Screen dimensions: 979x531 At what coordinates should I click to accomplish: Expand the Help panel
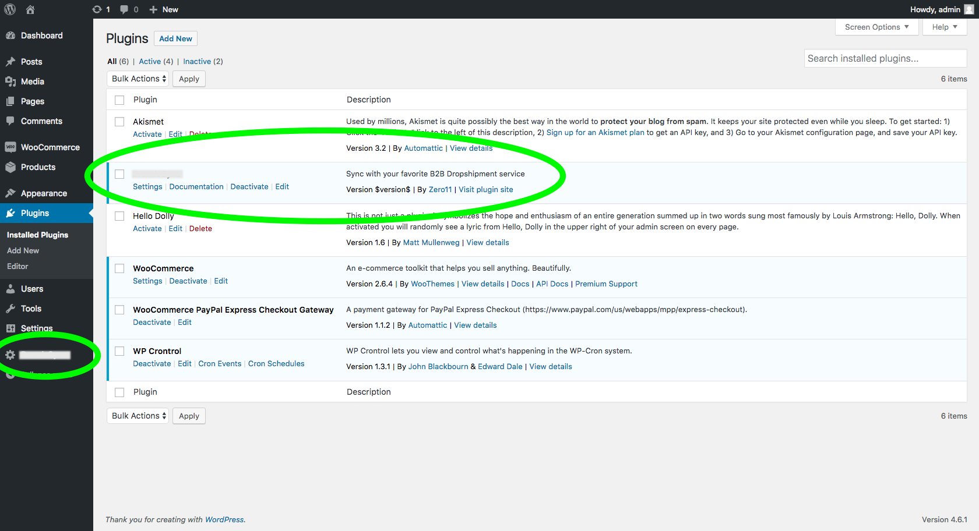click(945, 27)
